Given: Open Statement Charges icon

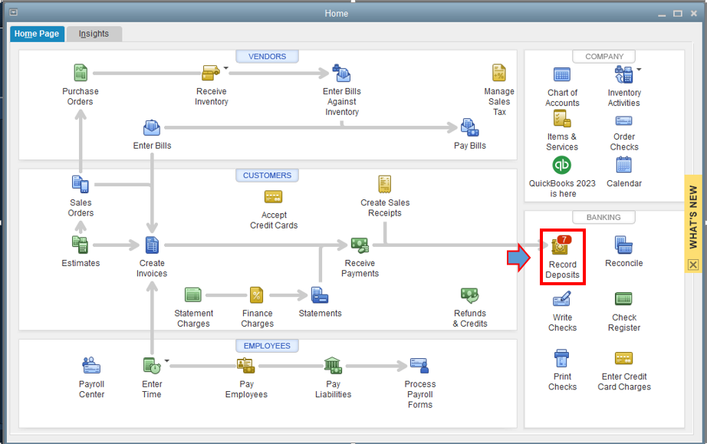Looking at the screenshot, I should (193, 295).
